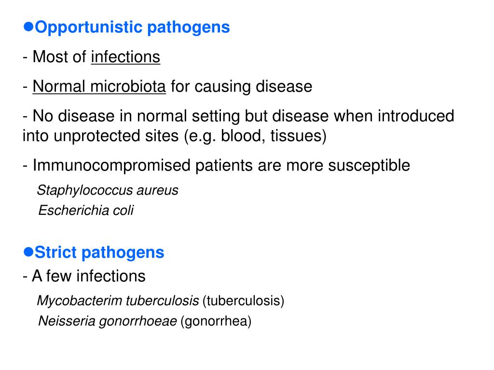Click the blue bullet before Strict pathogens
Image resolution: width=494 pixels, height=370 pixels.
(28, 252)
